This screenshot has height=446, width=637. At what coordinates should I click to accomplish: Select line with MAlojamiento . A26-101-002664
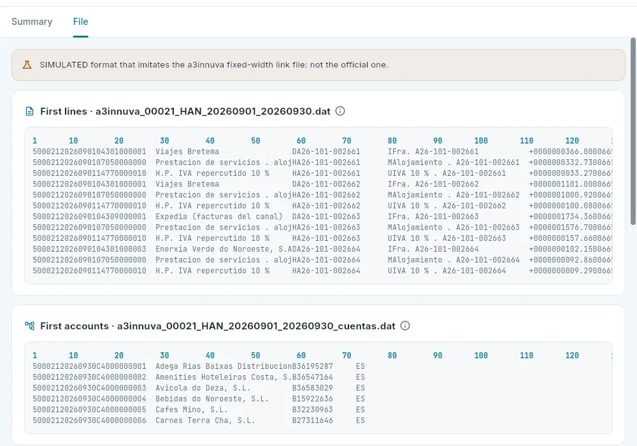[322, 260]
